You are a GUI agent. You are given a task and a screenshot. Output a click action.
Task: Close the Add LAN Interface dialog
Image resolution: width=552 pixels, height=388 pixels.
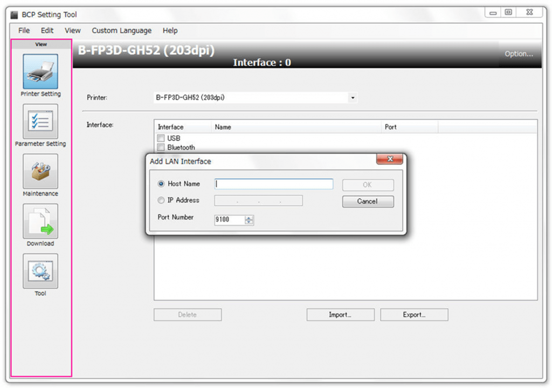point(390,159)
